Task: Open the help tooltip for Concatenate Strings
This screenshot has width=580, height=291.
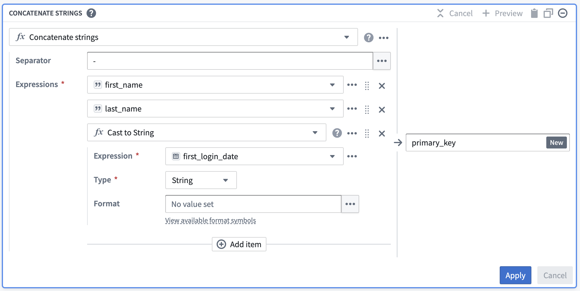Action: [x=92, y=13]
